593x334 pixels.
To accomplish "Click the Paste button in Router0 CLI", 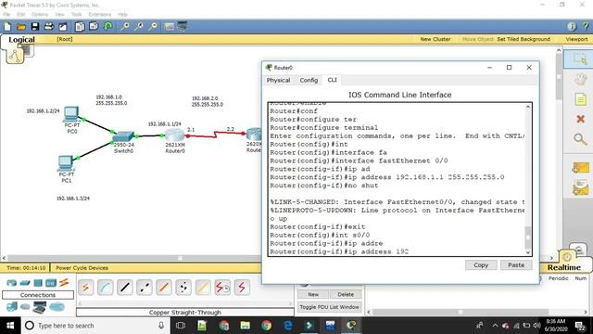I will pos(516,265).
